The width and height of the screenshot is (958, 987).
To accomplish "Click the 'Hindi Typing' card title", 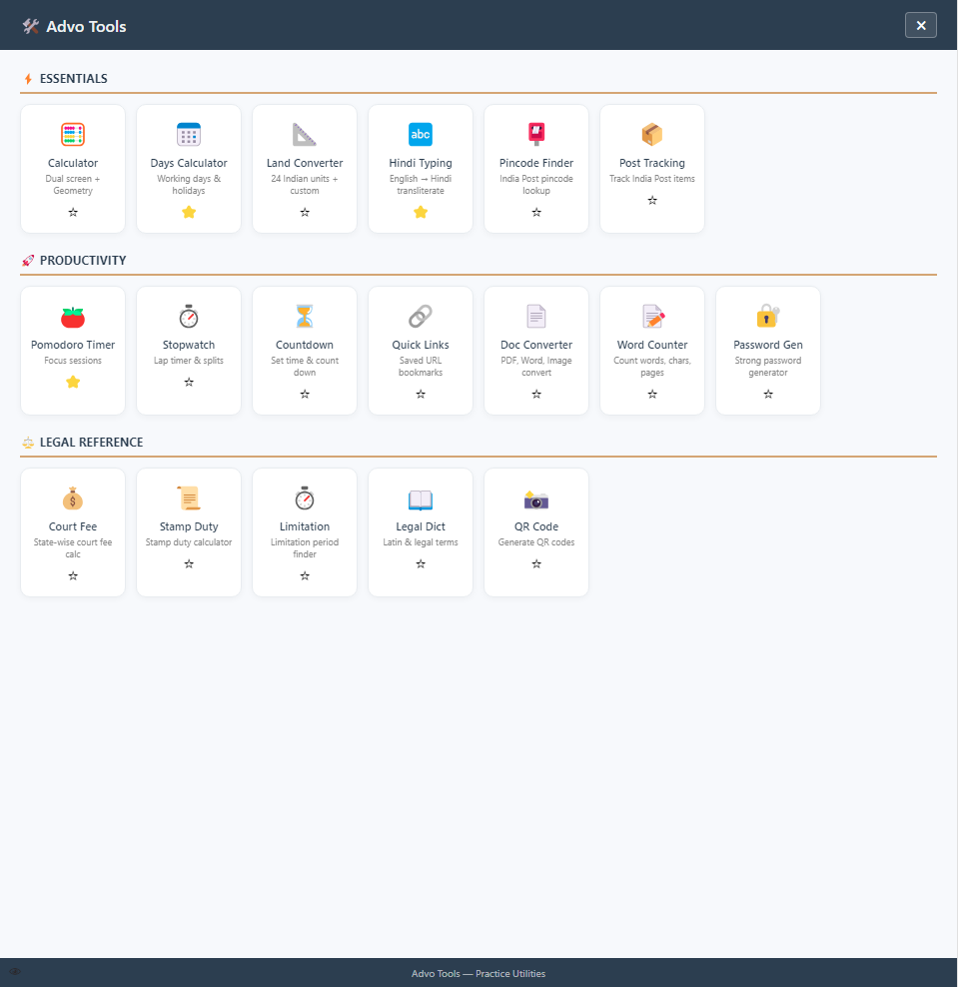I will click(x=421, y=163).
